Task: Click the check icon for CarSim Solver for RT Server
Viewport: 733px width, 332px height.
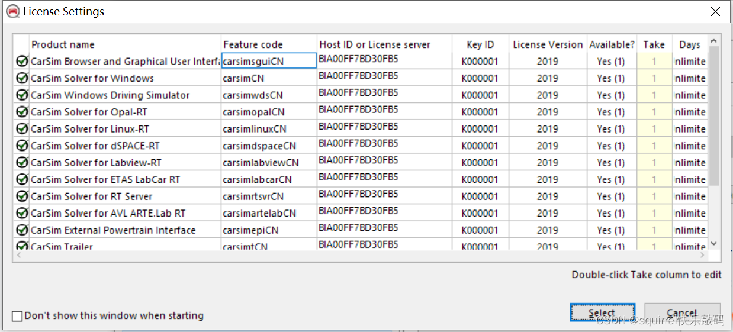Action: 22,196
